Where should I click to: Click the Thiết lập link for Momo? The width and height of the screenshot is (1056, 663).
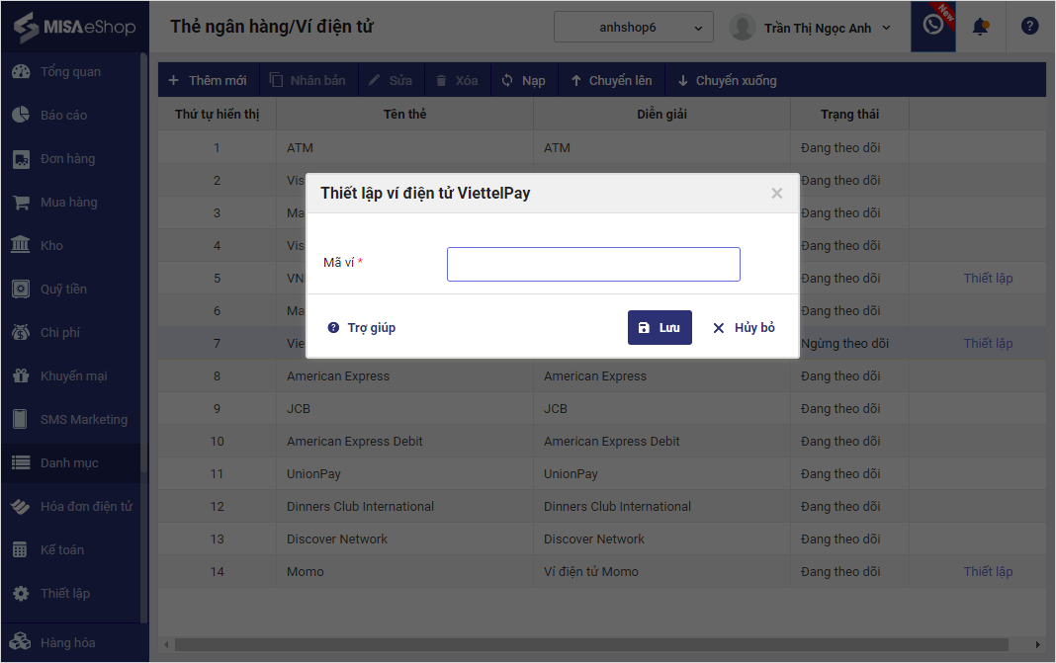pyautogui.click(x=988, y=572)
